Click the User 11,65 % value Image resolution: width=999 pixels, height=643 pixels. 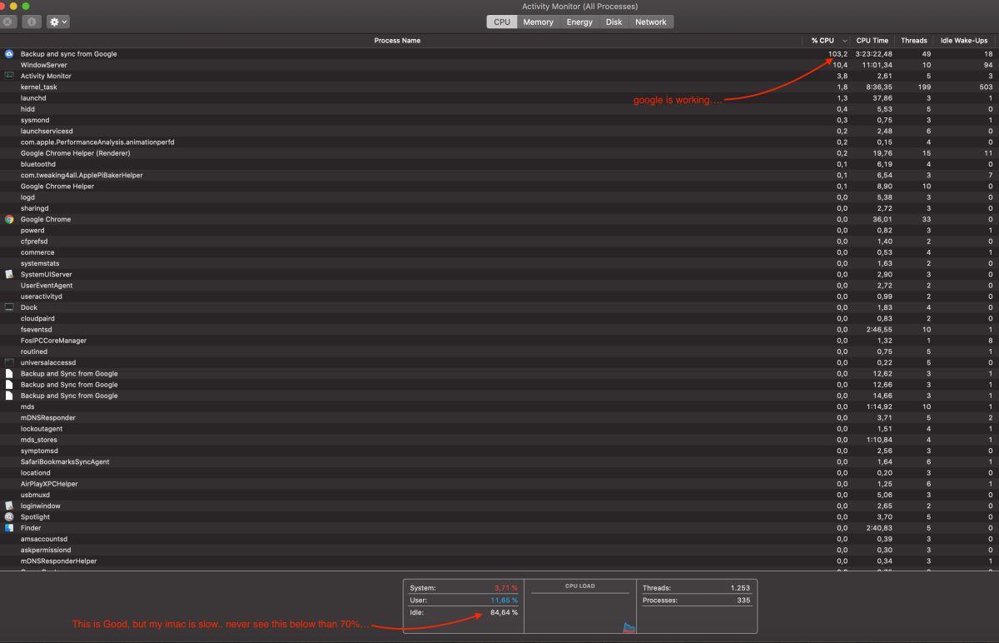[x=503, y=601]
